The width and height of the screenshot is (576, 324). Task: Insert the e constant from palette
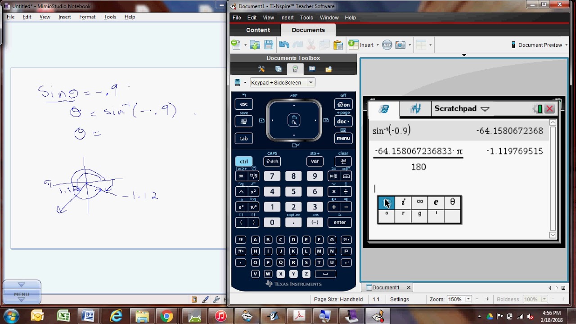436,202
